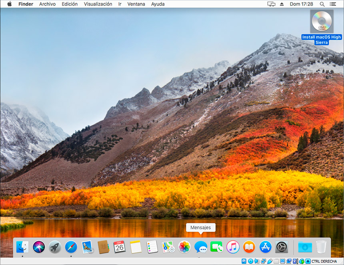Click VirtualBox hard disk activity indicator
This screenshot has width=344, height=265.
pos(244,261)
